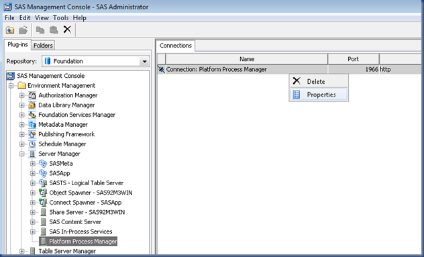Click the SAS Content Server icon
Screen dimensions: 424x257
coord(43,222)
